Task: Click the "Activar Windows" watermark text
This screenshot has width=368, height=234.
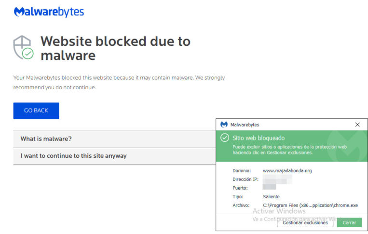Action: coord(279,211)
